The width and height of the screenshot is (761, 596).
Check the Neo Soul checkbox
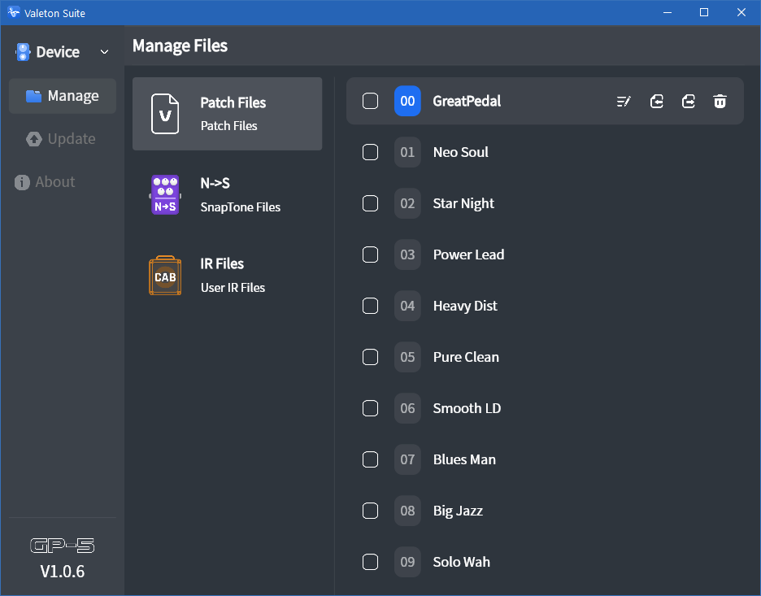(370, 152)
